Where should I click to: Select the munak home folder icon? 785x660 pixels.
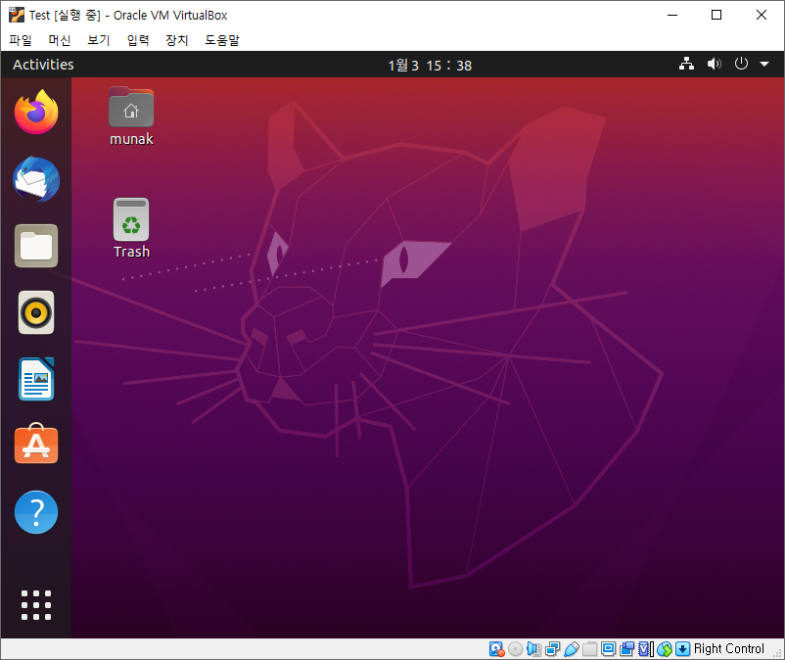click(131, 117)
